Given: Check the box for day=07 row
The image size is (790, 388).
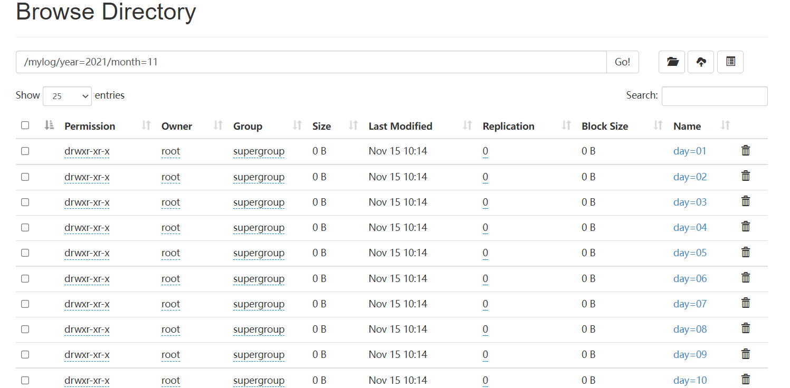Looking at the screenshot, I should pos(25,304).
